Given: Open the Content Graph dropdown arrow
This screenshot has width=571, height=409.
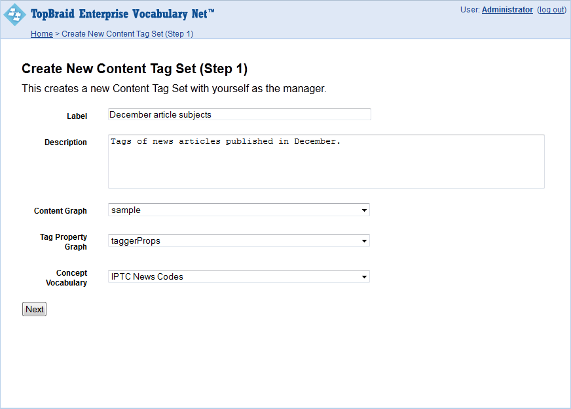Looking at the screenshot, I should pyautogui.click(x=364, y=210).
